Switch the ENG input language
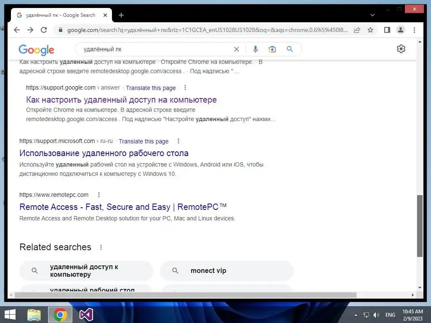Image resolution: width=431 pixels, height=323 pixels. coord(390,315)
